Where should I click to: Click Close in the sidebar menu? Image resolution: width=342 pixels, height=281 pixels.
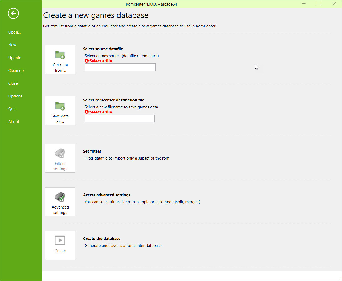click(13, 83)
